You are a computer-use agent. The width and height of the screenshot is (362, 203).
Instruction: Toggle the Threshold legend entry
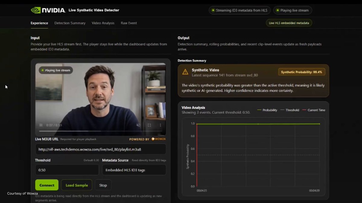pos(290,110)
